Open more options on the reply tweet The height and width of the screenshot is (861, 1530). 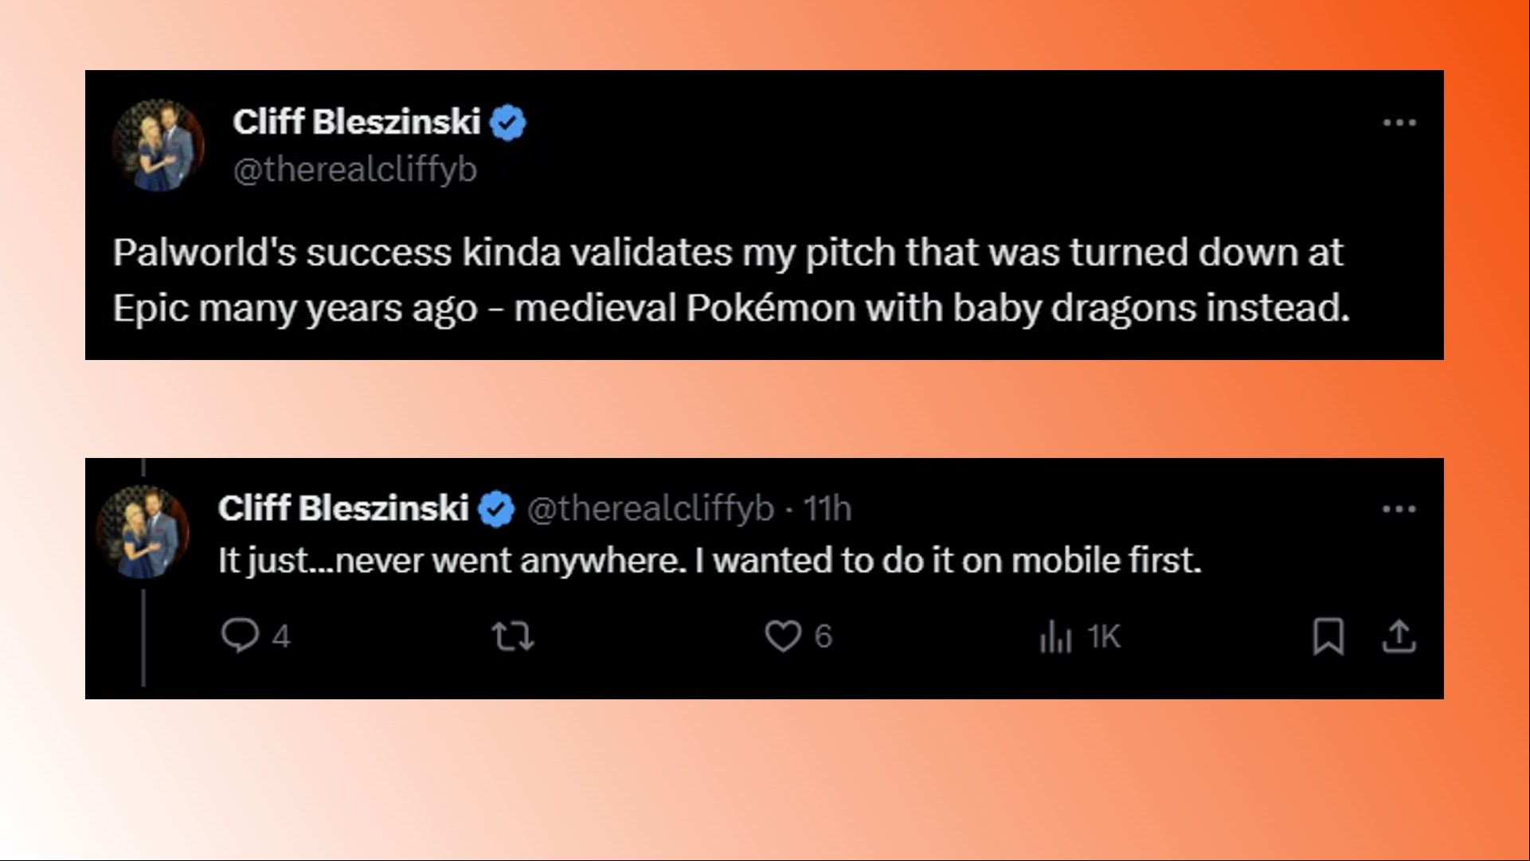[x=1399, y=509]
